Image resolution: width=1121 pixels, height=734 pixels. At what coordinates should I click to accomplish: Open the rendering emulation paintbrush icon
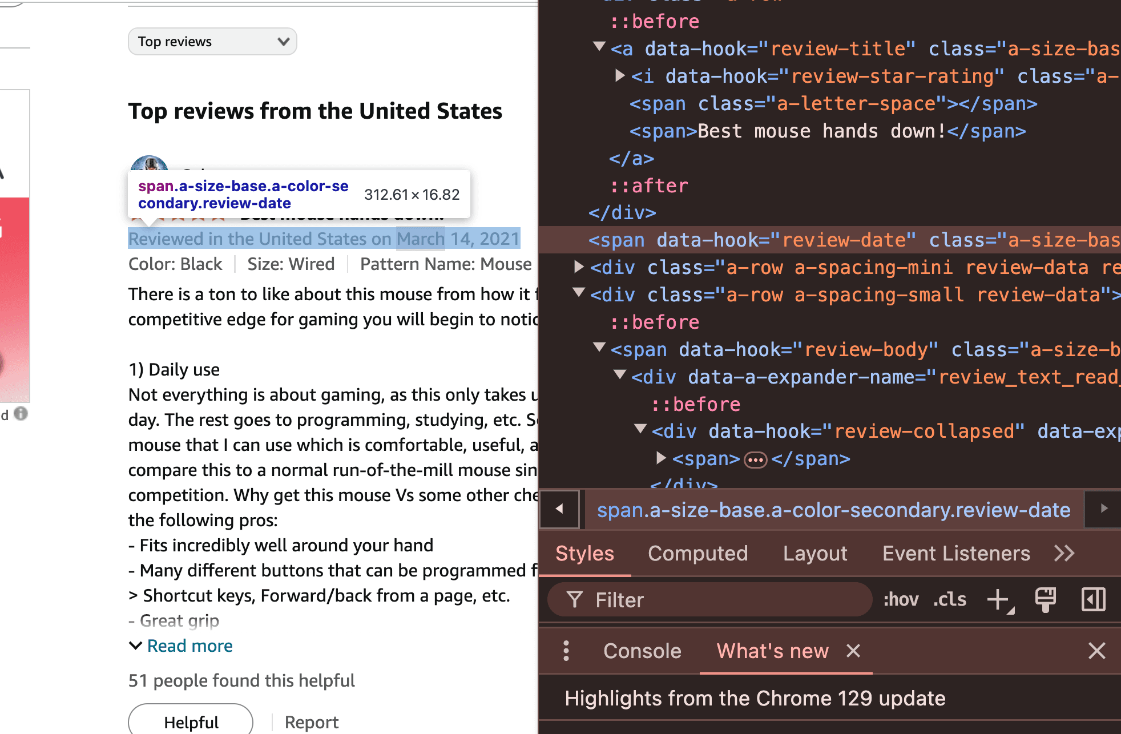click(x=1046, y=600)
